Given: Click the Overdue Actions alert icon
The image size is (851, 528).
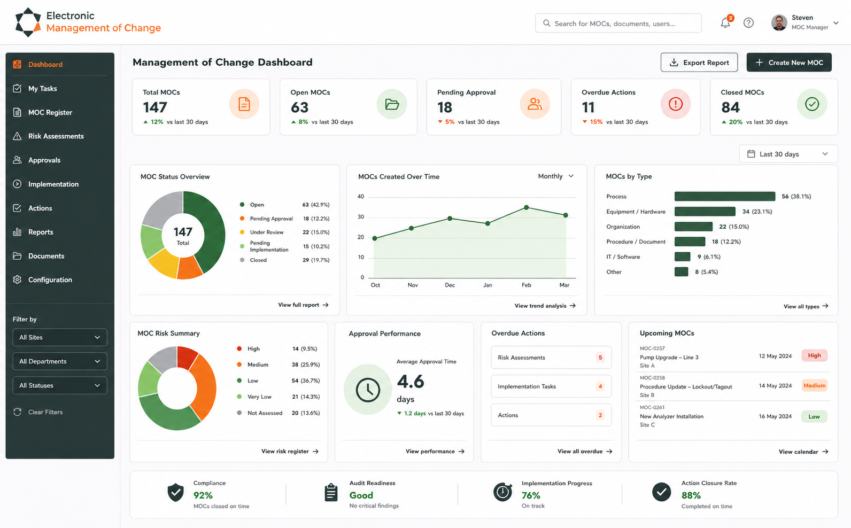Looking at the screenshot, I should coord(676,104).
